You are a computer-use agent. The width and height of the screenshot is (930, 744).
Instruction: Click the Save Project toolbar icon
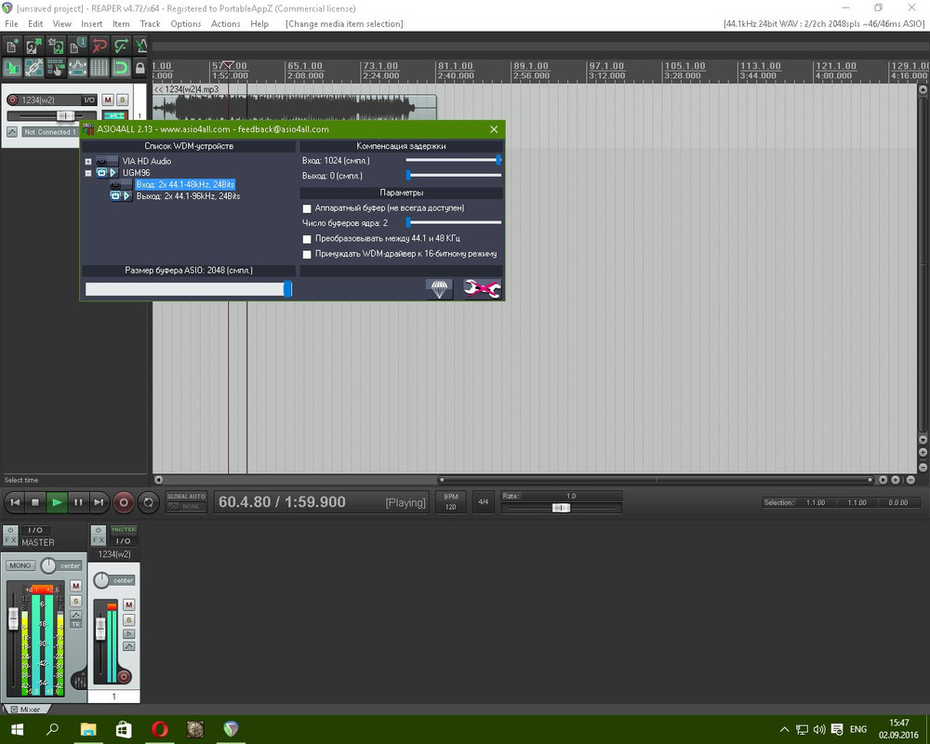(55, 46)
